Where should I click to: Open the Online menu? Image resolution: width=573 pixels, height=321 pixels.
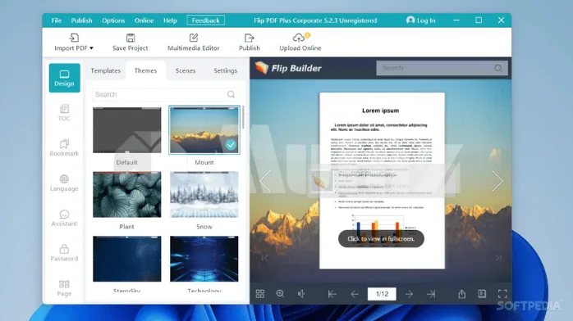144,20
